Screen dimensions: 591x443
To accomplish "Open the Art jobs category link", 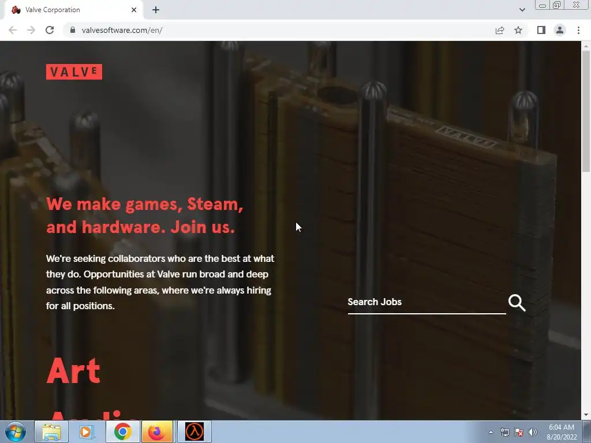I will coord(73,371).
